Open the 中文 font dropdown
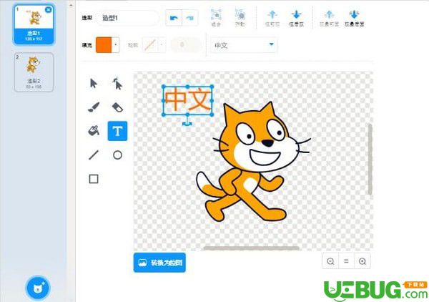 click(x=244, y=45)
